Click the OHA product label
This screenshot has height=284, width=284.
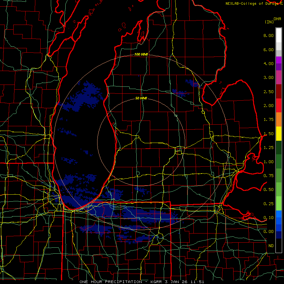[277, 19]
